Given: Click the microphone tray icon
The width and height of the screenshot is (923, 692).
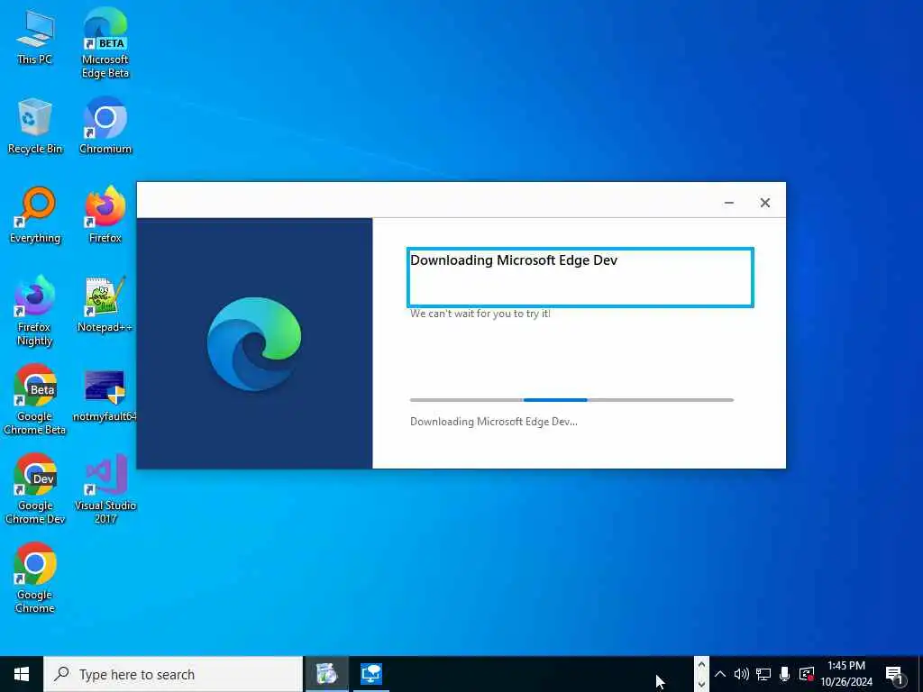Looking at the screenshot, I should (x=785, y=674).
